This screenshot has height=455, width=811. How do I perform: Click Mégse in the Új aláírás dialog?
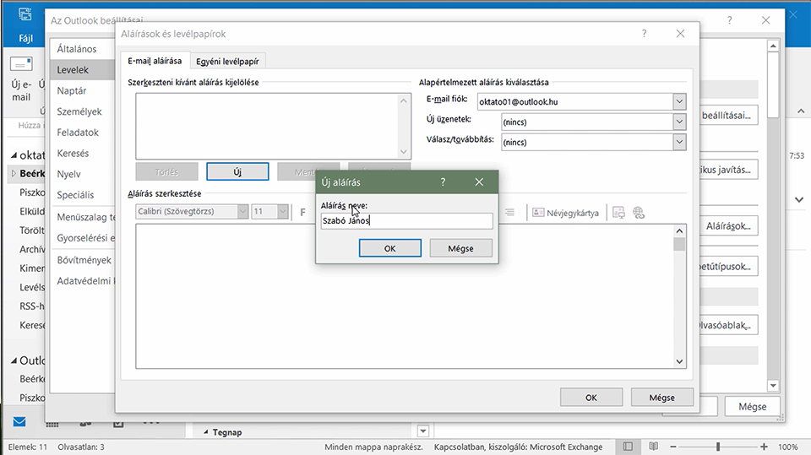click(x=460, y=248)
